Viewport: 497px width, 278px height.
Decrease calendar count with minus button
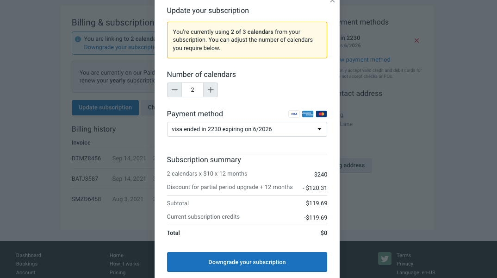(174, 90)
